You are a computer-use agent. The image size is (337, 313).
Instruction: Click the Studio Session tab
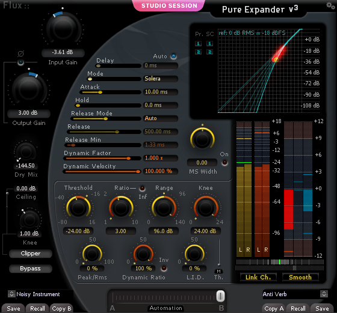169,5
